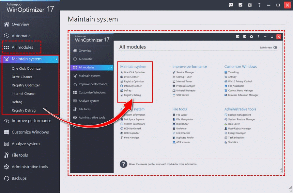Go to Overview in the outer sidebar
Screen dimensions: 293x193
point(20,24)
